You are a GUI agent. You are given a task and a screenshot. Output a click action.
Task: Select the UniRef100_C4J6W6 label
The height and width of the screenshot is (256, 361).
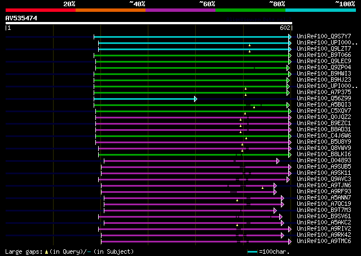click(x=324, y=136)
